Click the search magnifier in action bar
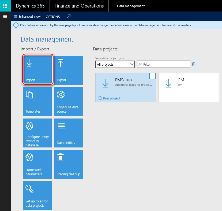Screen dimensions: 222x211 coord(69,16)
